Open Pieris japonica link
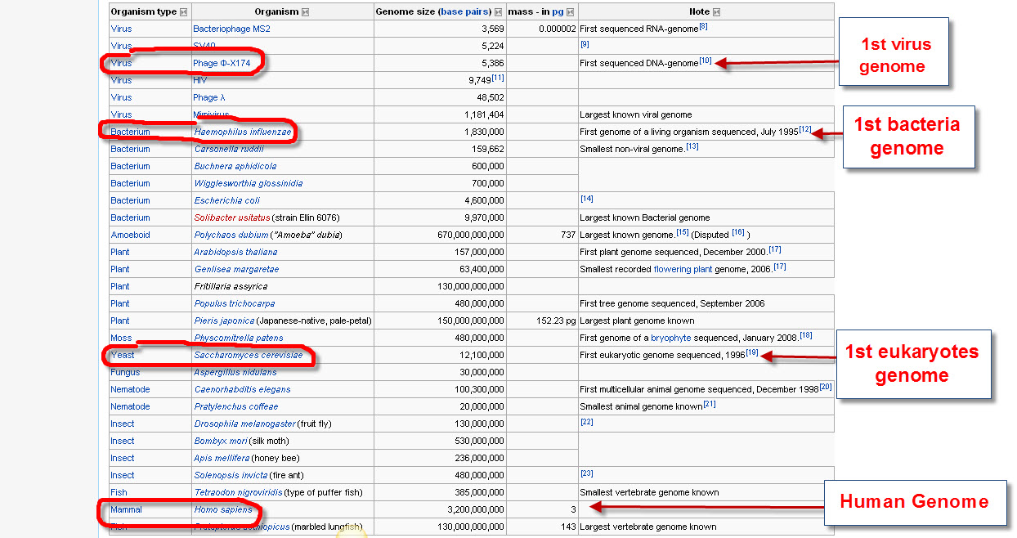1017x538 pixels. pos(224,321)
